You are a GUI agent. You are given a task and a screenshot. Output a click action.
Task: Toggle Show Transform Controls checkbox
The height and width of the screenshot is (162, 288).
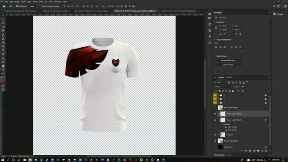41,6
